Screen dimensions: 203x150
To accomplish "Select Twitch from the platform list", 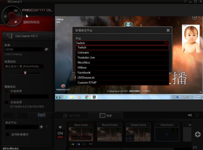I will click(122, 47).
